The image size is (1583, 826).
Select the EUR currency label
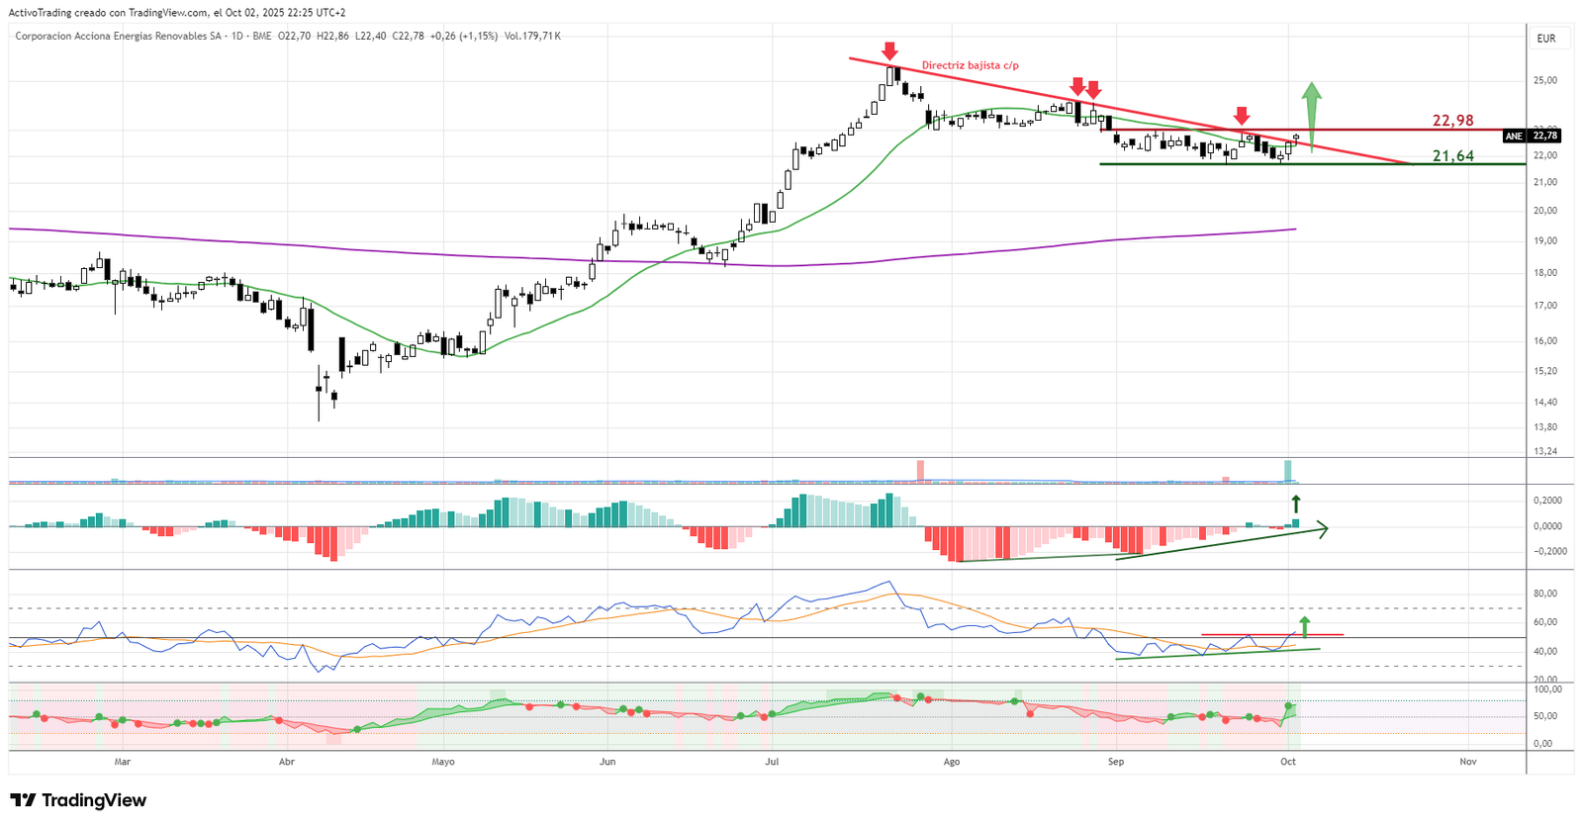pos(1545,39)
